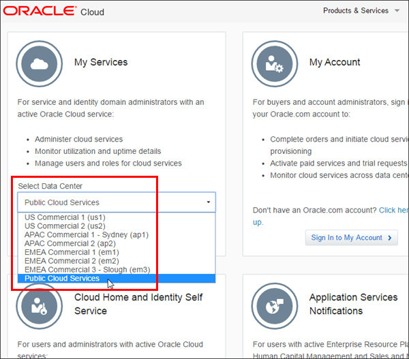Click Application Services Notifications heading

pos(353,304)
